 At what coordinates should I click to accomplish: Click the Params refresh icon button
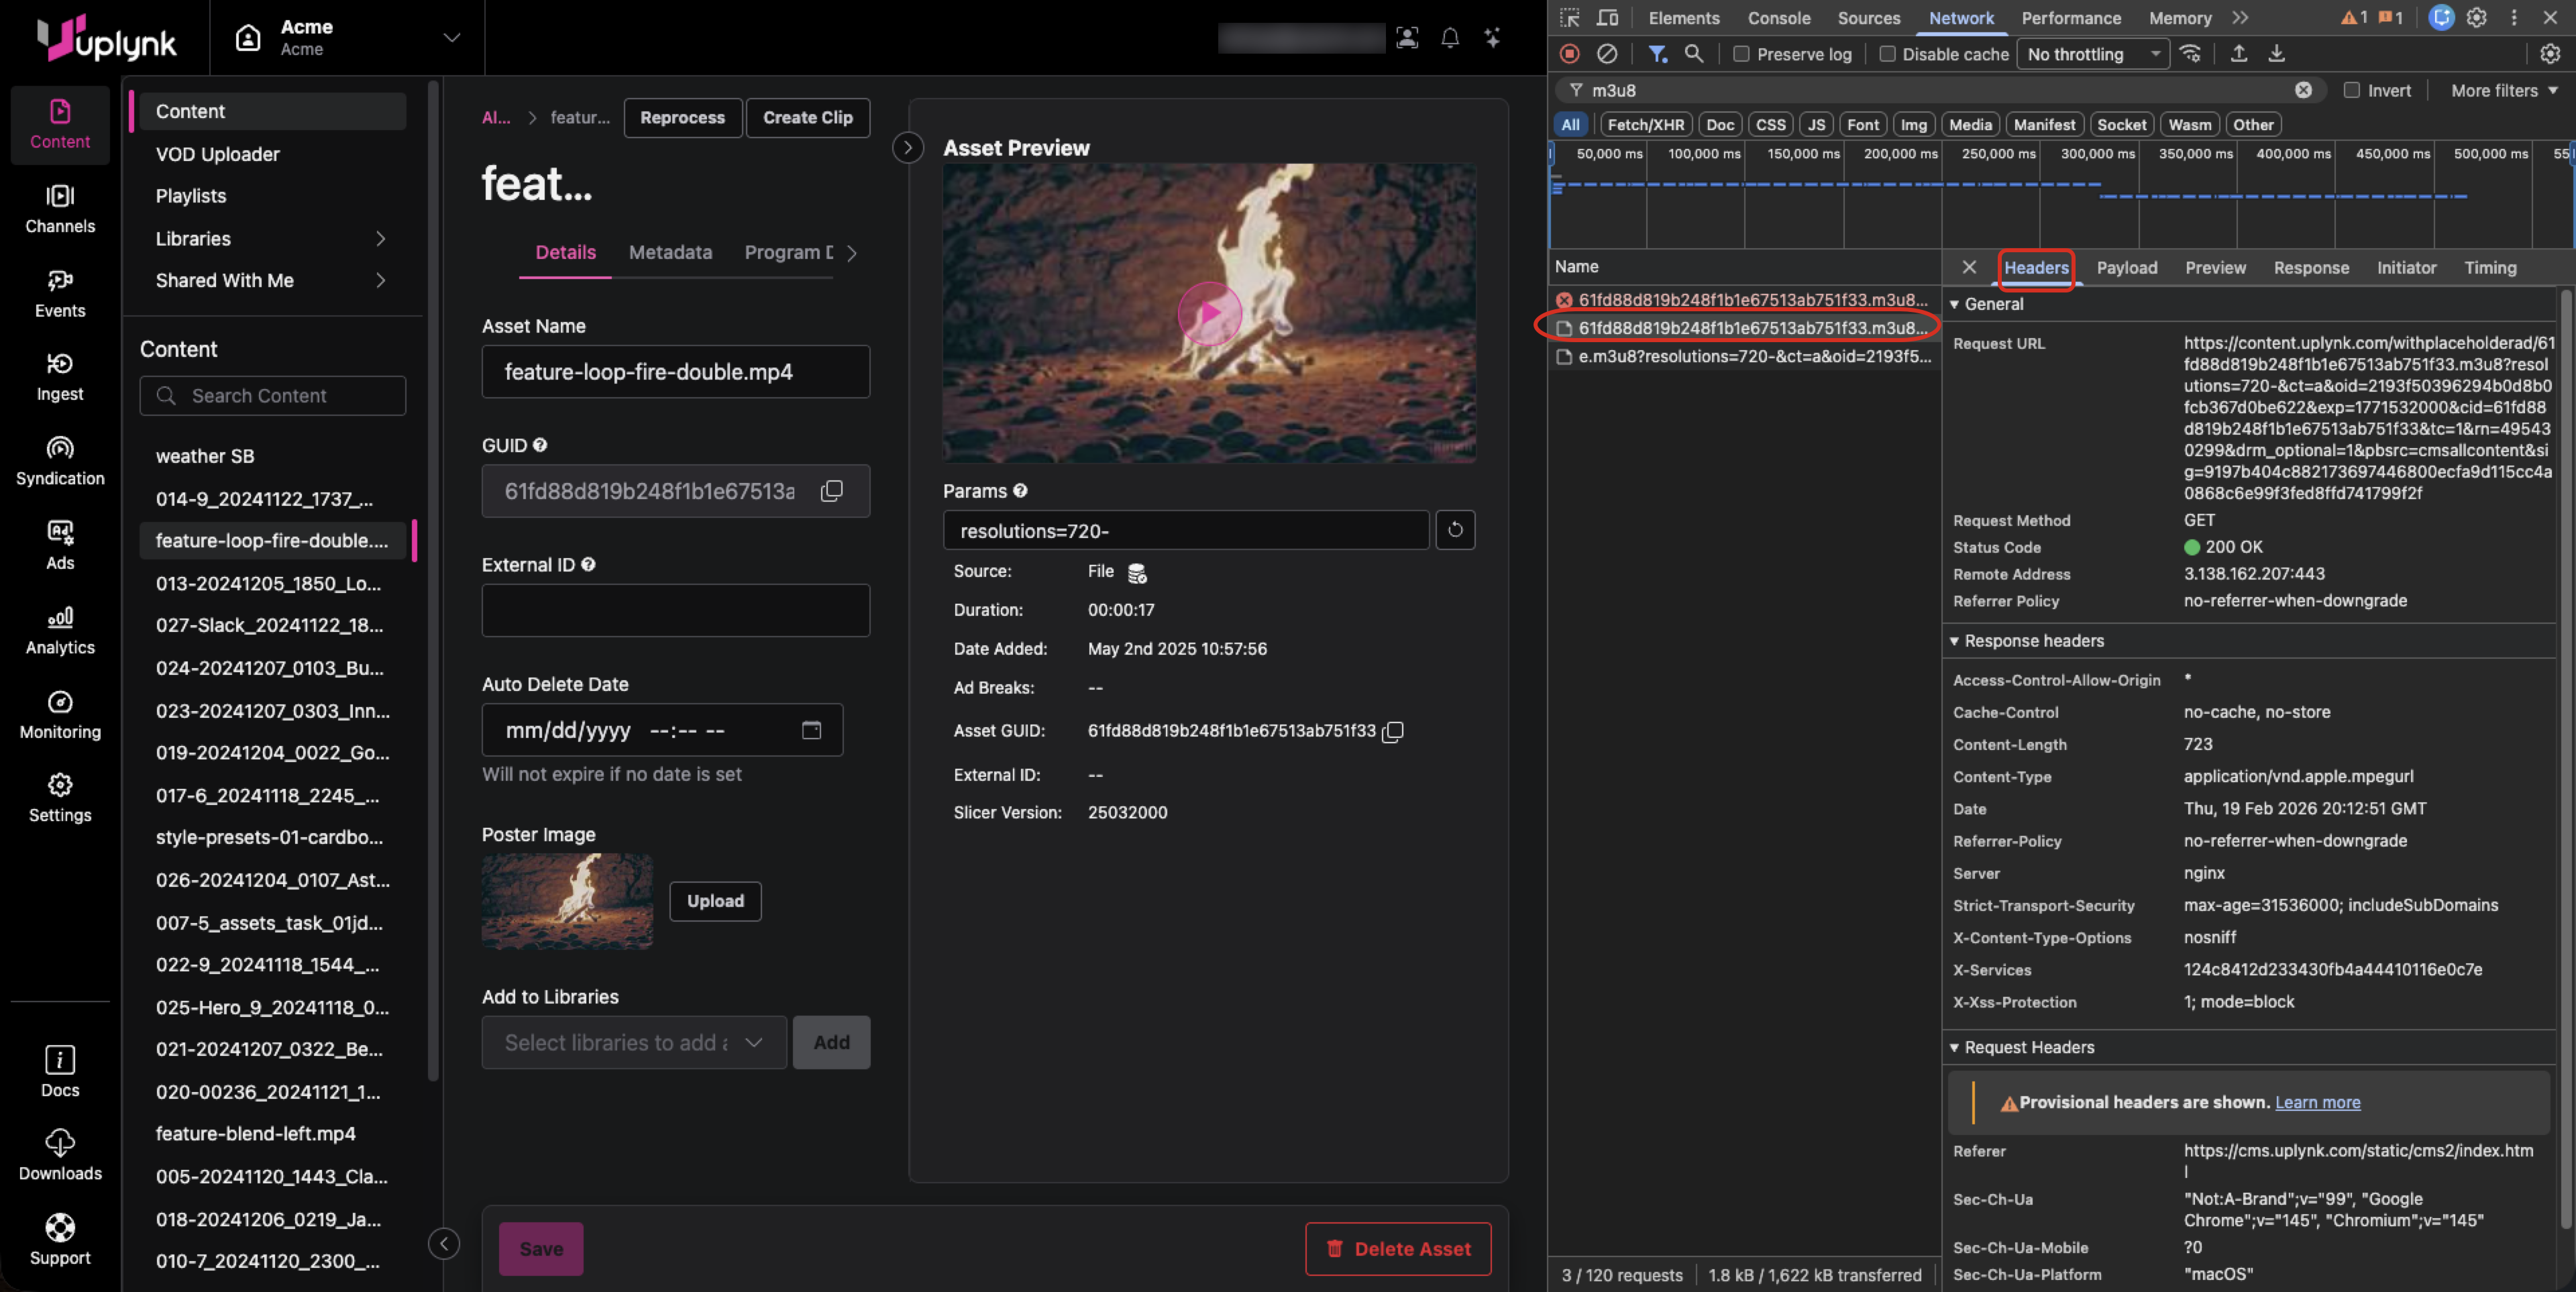1455,530
